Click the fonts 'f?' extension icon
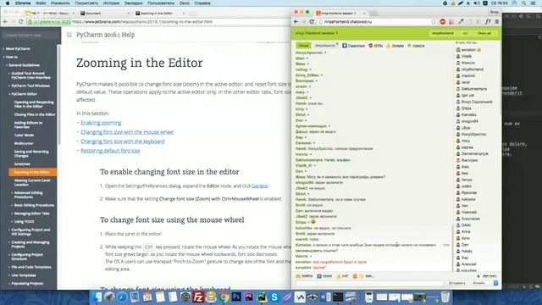Screen dimensions: 542x305 (x=488, y=21)
